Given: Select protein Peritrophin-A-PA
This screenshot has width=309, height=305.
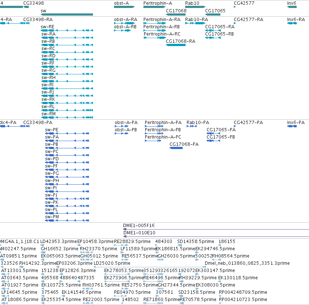Looking at the screenshot, I should coord(154,126).
